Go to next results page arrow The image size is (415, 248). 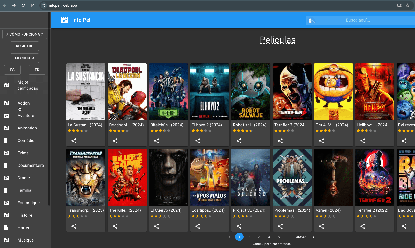(x=314, y=237)
